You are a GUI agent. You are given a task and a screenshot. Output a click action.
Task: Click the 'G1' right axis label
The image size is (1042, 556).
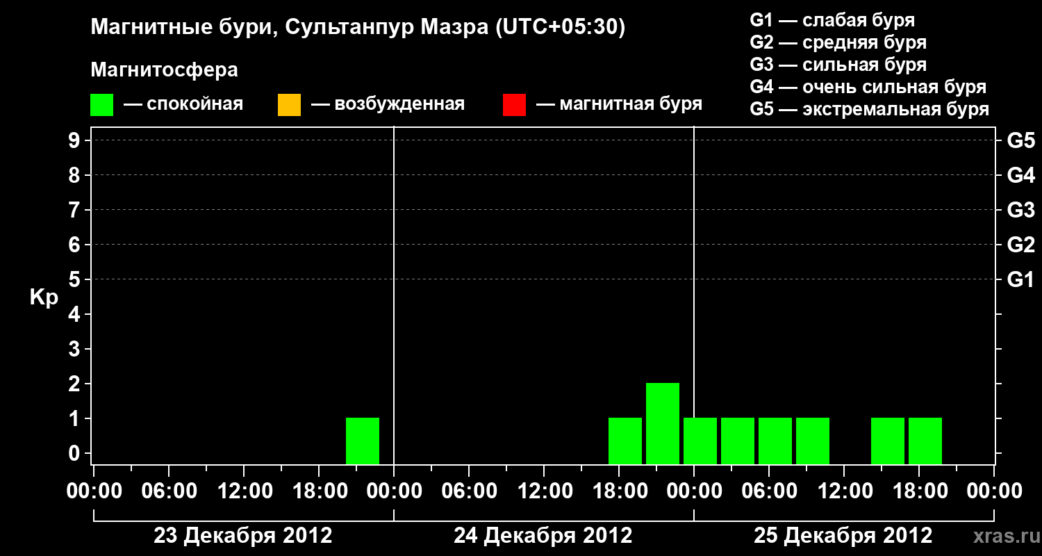(1021, 280)
